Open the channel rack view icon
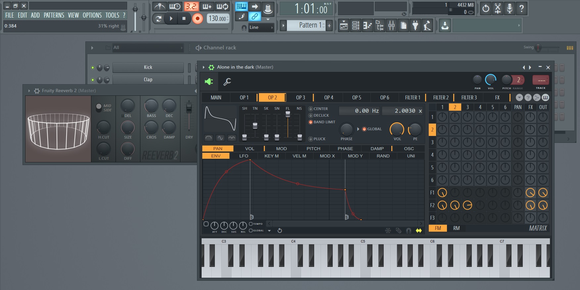This screenshot has height=290, width=580. [x=356, y=26]
